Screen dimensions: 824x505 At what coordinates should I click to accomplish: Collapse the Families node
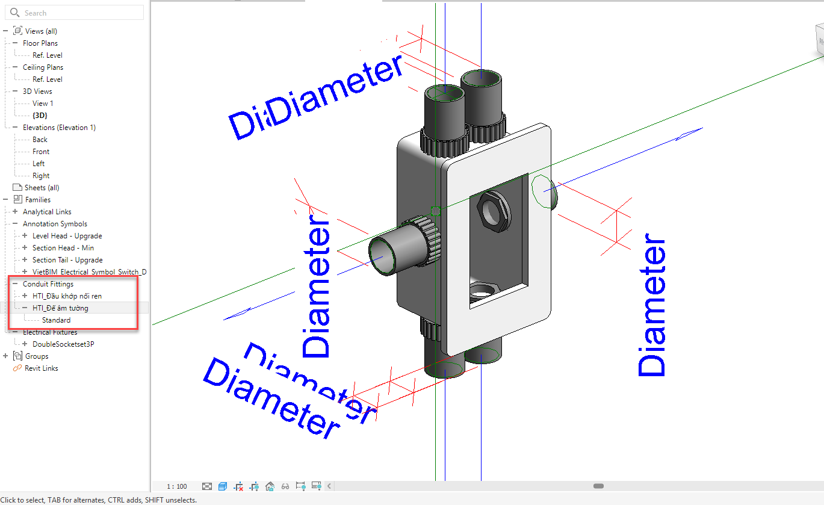pos(5,199)
